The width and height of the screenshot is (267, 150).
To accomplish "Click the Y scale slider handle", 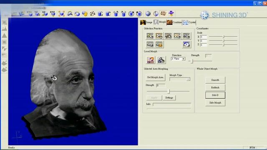I will coord(224,41).
